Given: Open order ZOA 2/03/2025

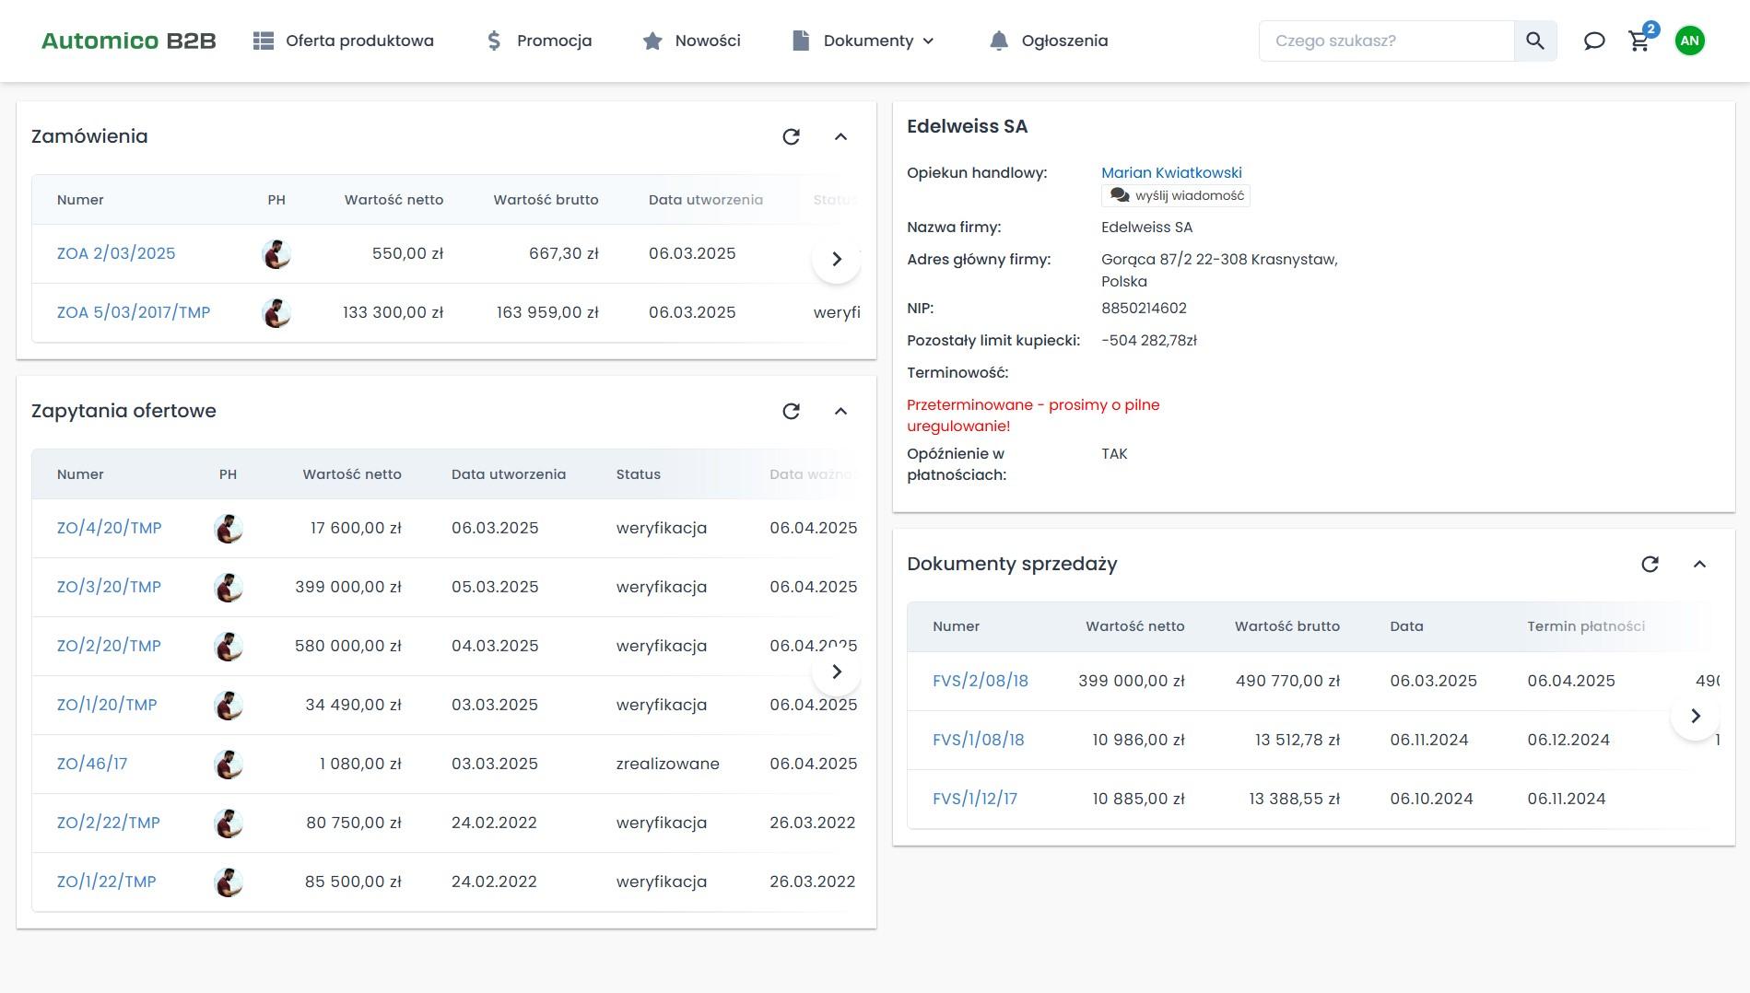Looking at the screenshot, I should coord(116,253).
